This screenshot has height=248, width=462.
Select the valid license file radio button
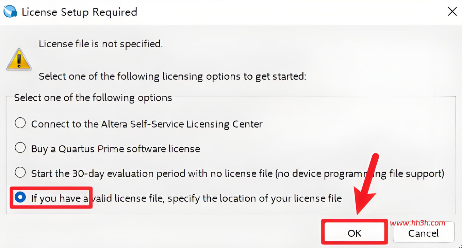tap(20, 197)
